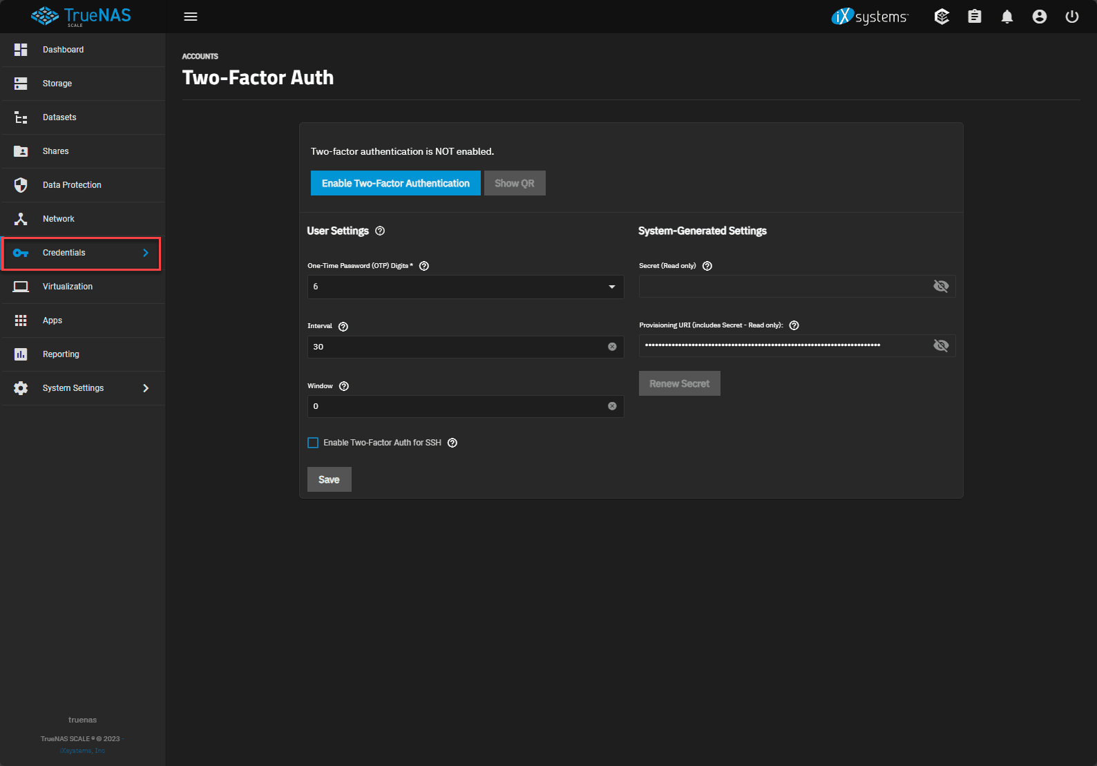Viewport: 1097px width, 766px height.
Task: Show help for Provisioning URI
Action: pos(794,325)
